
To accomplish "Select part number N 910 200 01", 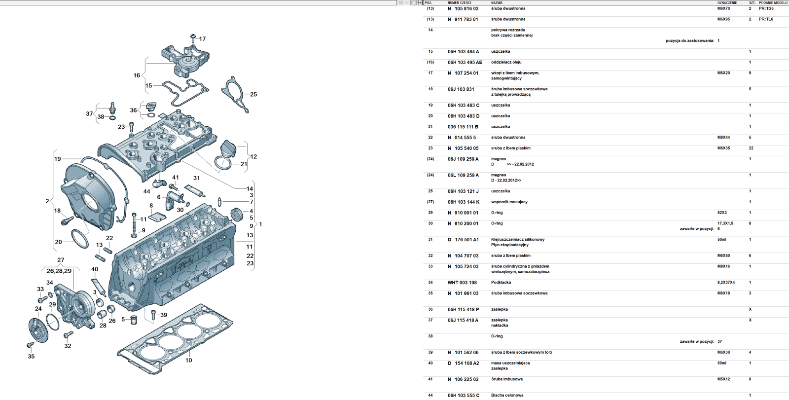I will pos(463,223).
